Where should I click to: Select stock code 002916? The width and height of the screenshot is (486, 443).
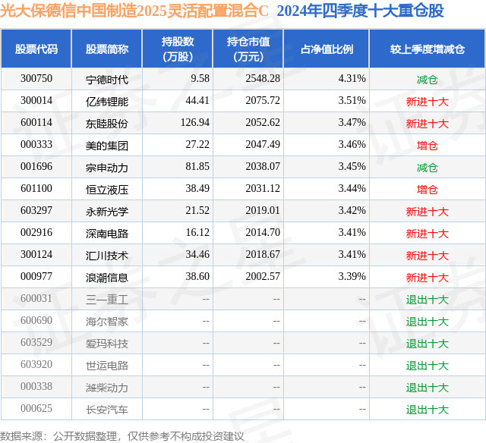(36, 232)
